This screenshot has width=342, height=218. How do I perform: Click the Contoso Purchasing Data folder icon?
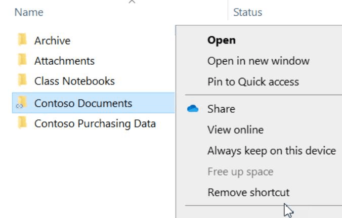22,122
